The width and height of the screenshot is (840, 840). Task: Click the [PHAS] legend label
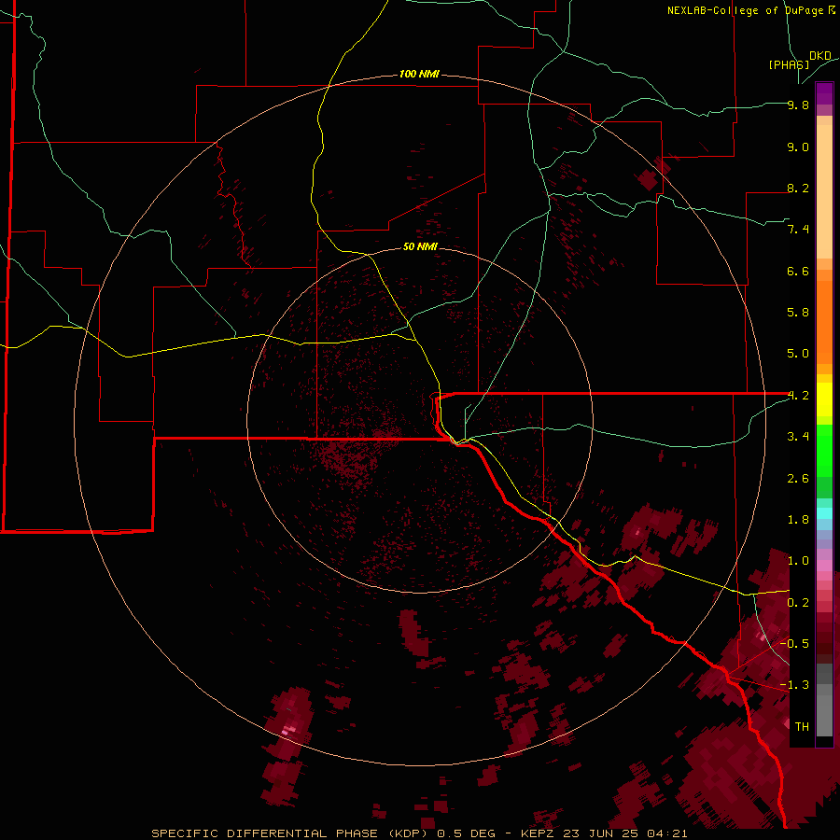789,64
